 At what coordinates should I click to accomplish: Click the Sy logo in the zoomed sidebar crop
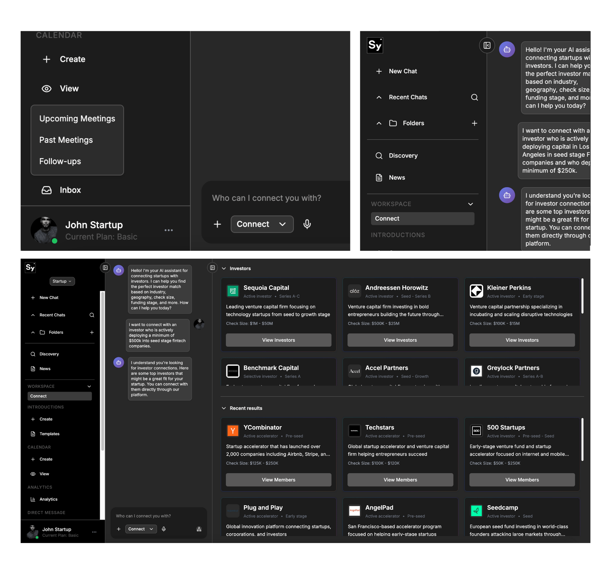pyautogui.click(x=375, y=45)
